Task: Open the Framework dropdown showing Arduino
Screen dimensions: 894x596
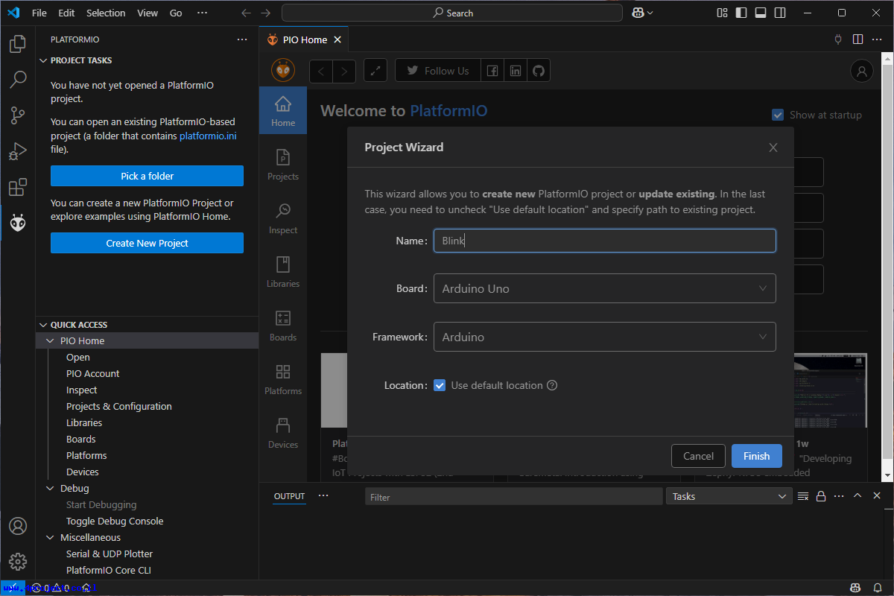Action: pos(605,337)
